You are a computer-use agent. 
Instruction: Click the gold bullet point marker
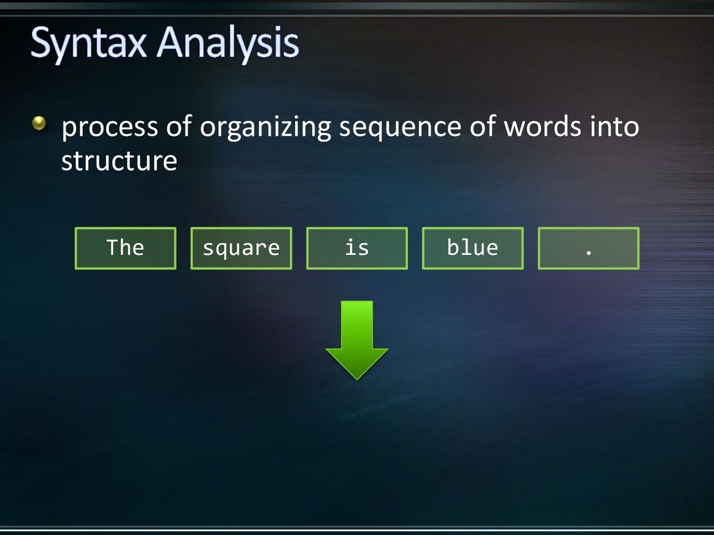click(x=39, y=123)
